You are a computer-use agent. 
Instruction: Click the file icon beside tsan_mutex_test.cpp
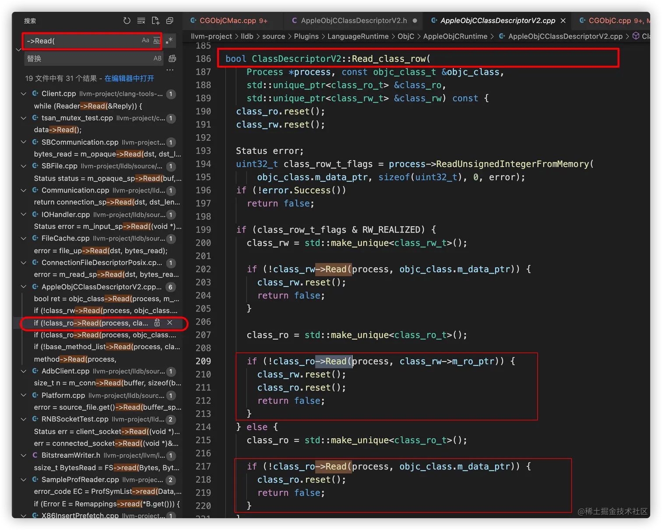point(35,118)
